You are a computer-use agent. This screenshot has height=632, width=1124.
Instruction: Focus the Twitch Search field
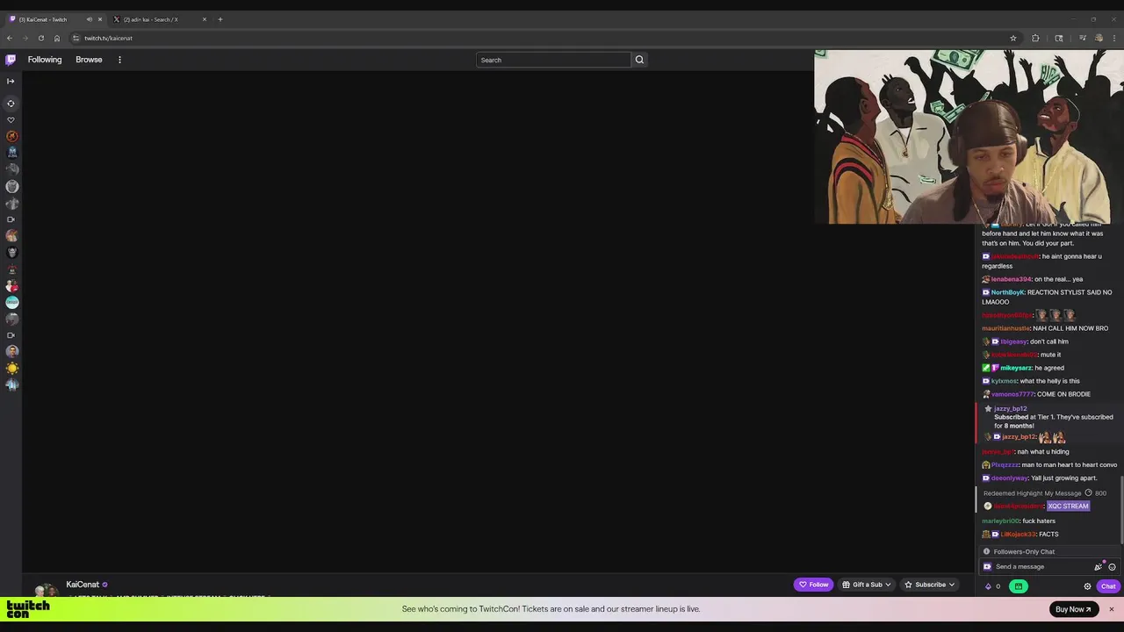coord(553,60)
